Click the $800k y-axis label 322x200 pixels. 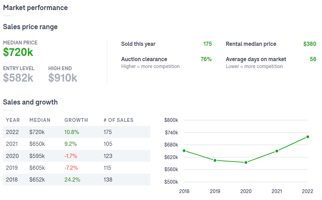click(x=171, y=120)
